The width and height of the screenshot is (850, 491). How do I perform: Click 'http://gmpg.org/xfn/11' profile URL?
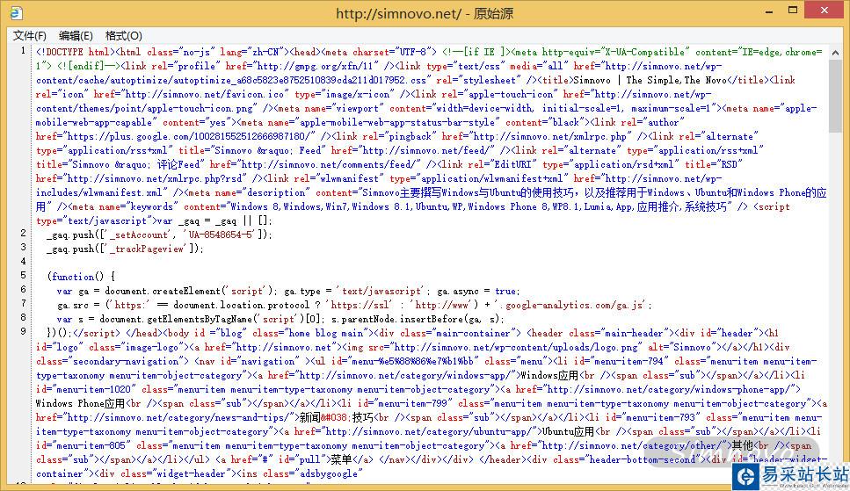click(x=315, y=66)
